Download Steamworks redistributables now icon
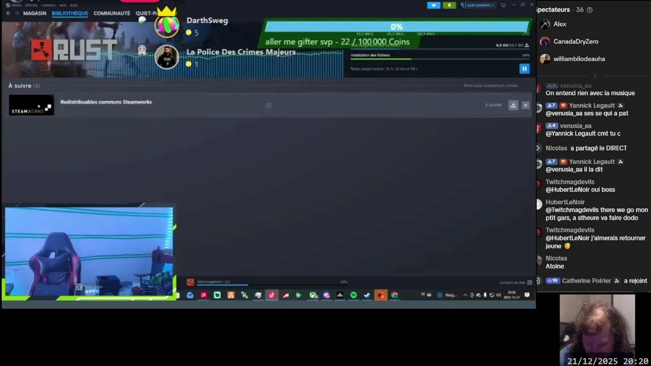The width and height of the screenshot is (651, 366). [x=513, y=105]
